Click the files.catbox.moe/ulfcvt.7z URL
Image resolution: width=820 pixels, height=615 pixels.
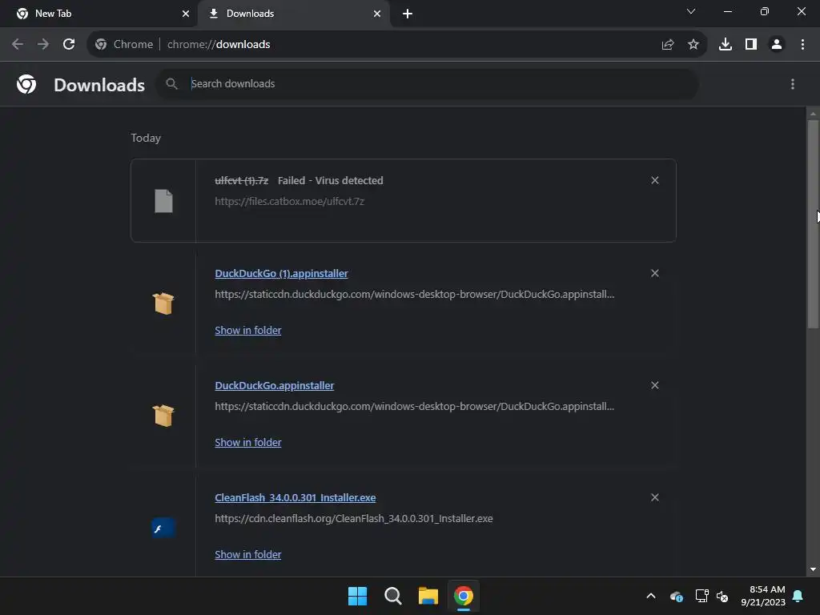(x=289, y=201)
